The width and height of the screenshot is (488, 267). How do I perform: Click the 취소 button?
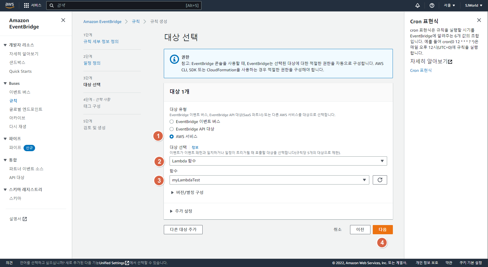pyautogui.click(x=338, y=230)
